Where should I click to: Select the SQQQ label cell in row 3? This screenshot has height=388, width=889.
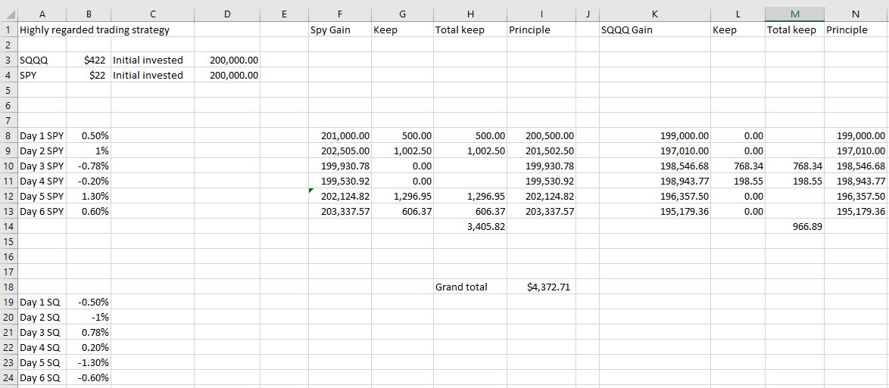42,60
